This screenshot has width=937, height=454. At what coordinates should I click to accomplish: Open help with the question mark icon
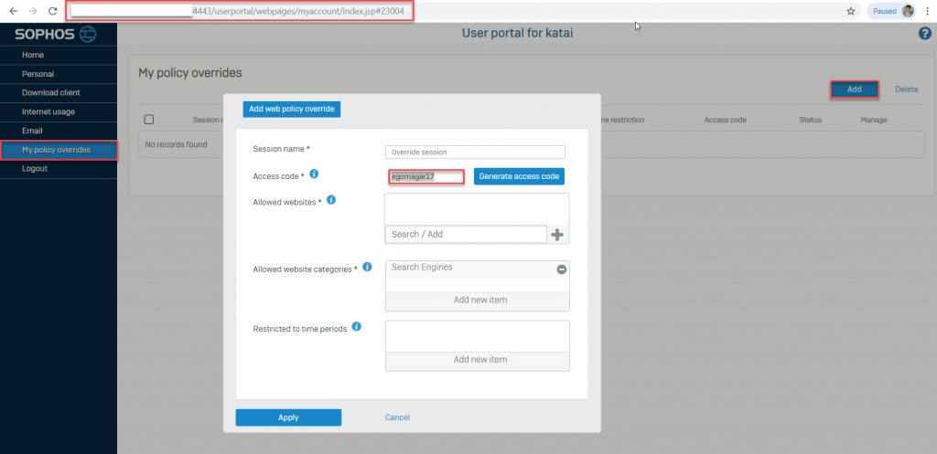(924, 34)
